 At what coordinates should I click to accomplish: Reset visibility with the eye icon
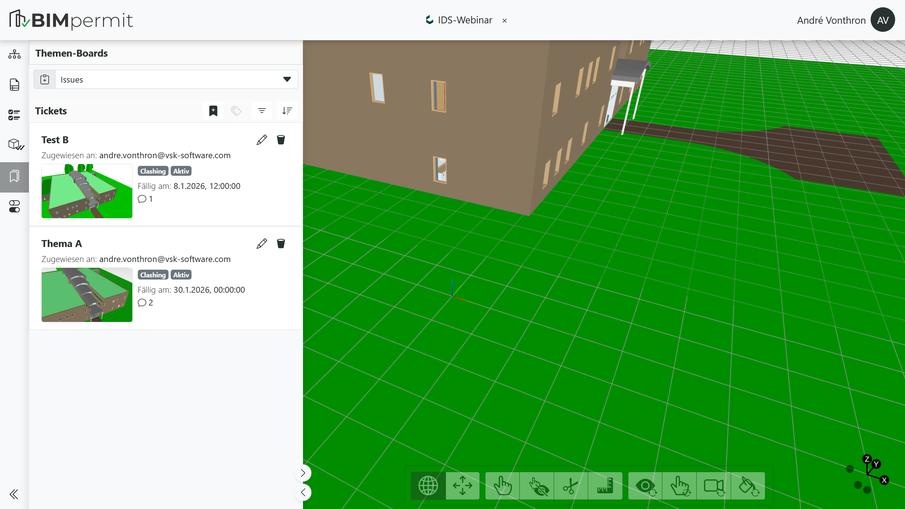click(645, 486)
